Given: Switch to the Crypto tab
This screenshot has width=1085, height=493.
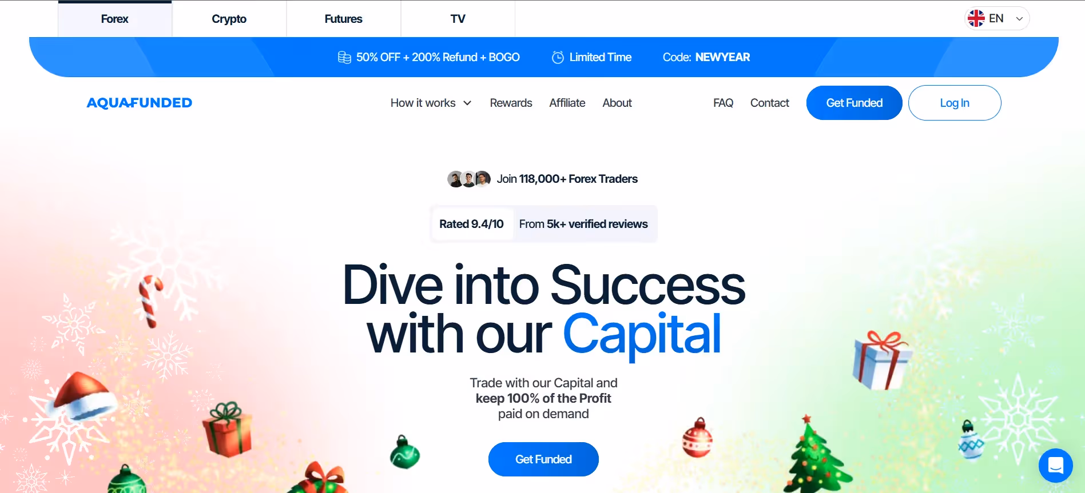Looking at the screenshot, I should 229,19.
